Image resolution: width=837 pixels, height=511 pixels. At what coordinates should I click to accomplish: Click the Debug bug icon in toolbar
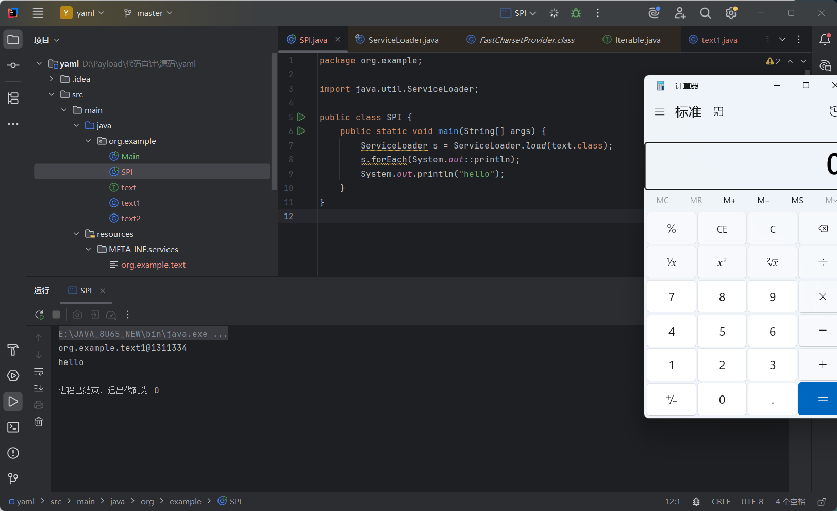(x=576, y=13)
